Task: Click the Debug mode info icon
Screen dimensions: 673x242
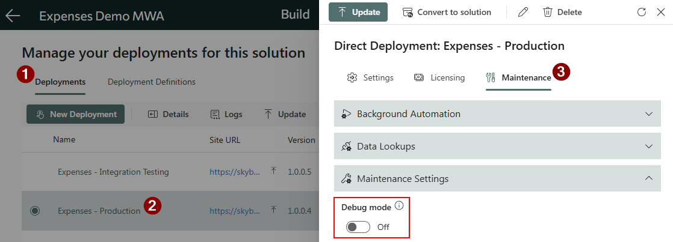Action: pos(399,206)
